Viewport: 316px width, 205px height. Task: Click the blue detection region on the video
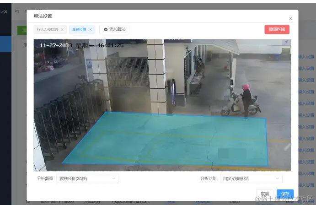(x=165, y=139)
